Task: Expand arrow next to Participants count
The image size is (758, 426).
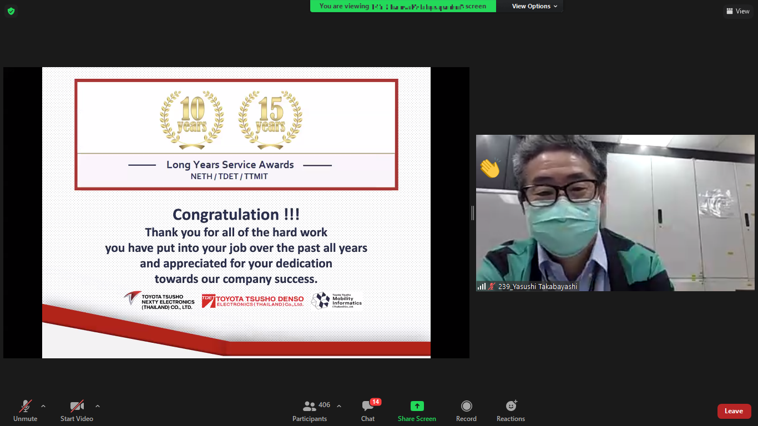Action: [339, 405]
